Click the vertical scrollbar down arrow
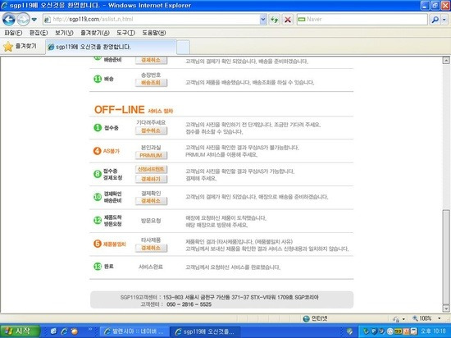 click(446, 308)
